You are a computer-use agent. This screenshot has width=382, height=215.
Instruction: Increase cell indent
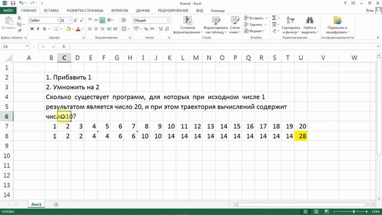click(115, 29)
